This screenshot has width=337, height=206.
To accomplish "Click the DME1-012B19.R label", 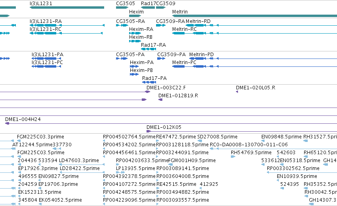I will 178,96.
